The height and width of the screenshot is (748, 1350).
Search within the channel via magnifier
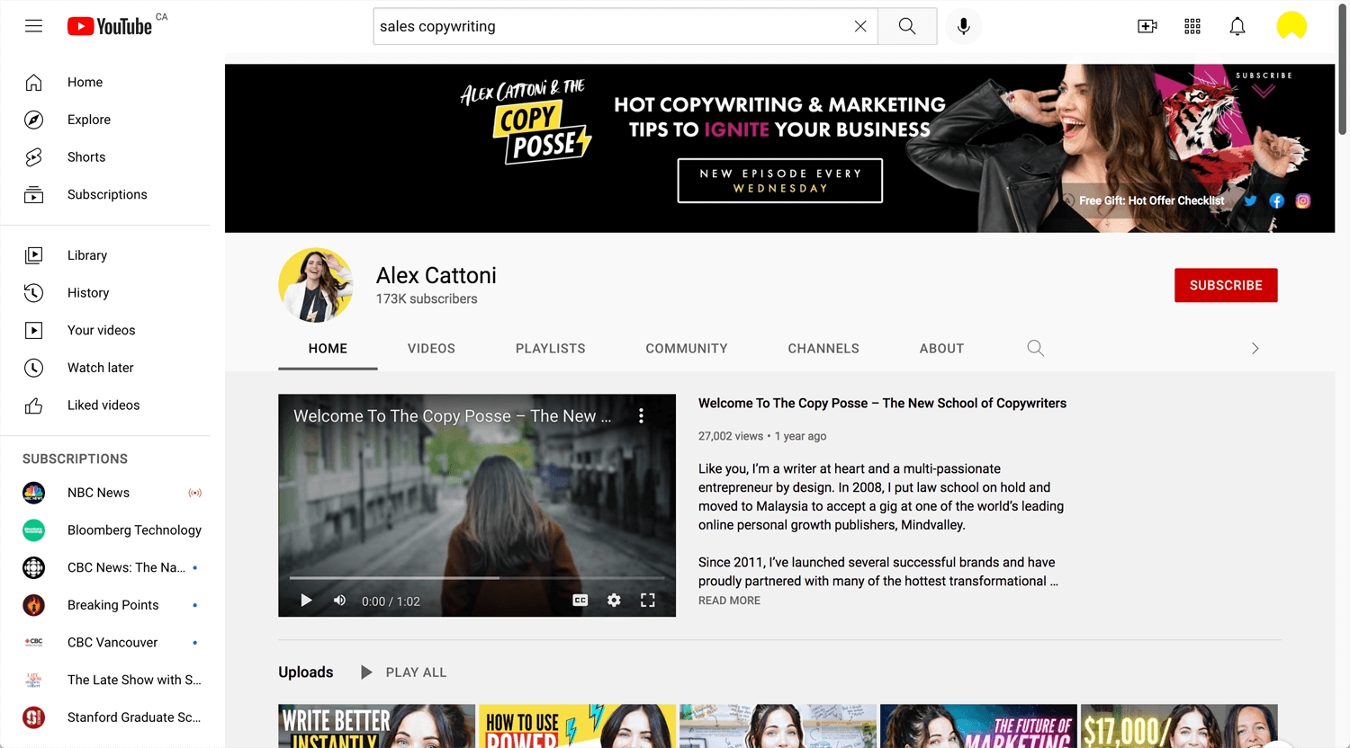[x=1036, y=348]
